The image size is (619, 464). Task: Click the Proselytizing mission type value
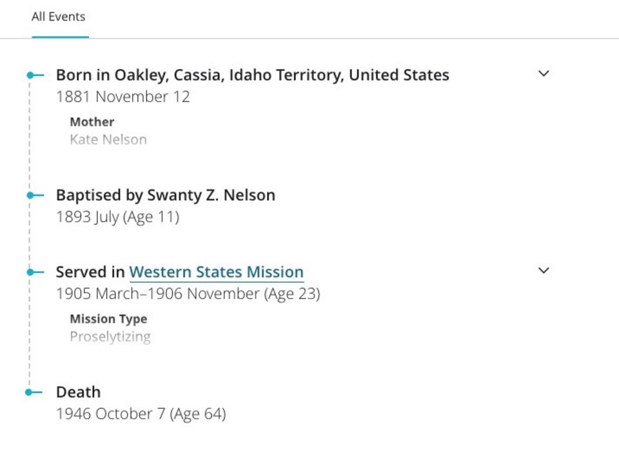pyautogui.click(x=110, y=336)
